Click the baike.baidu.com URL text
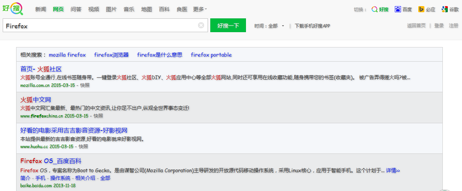The height and width of the screenshot is (191, 462). [36, 186]
